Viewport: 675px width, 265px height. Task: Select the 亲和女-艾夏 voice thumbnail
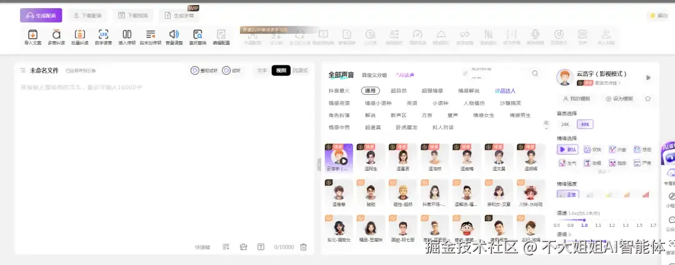(x=499, y=194)
